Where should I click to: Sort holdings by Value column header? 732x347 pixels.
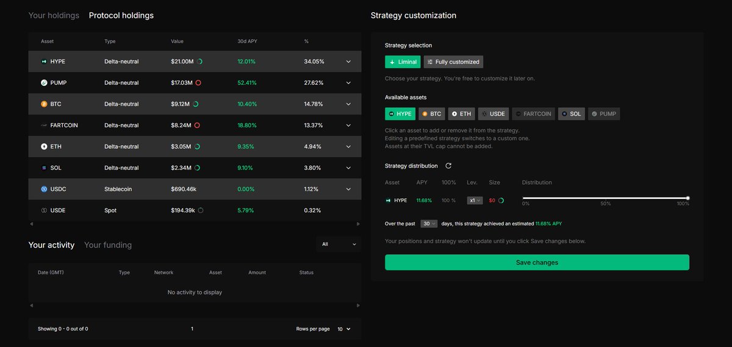(x=177, y=41)
